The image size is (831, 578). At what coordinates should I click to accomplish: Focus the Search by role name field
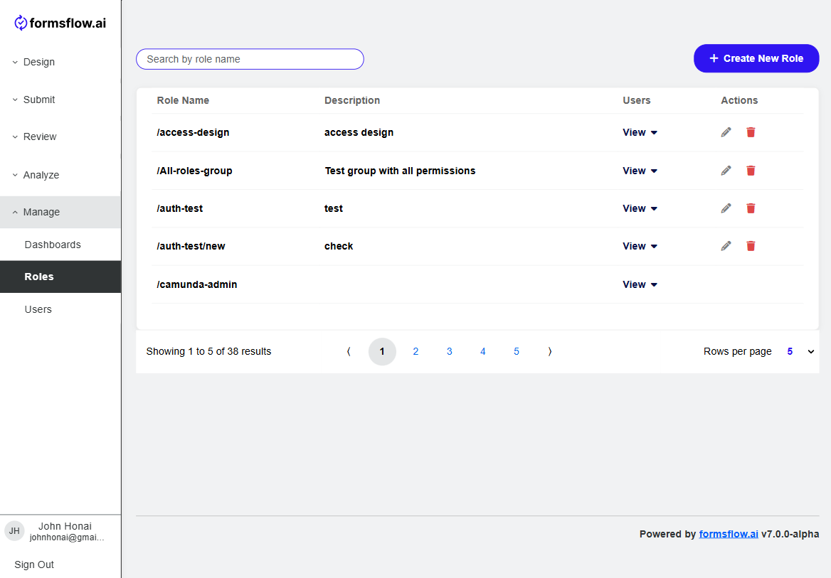(250, 59)
